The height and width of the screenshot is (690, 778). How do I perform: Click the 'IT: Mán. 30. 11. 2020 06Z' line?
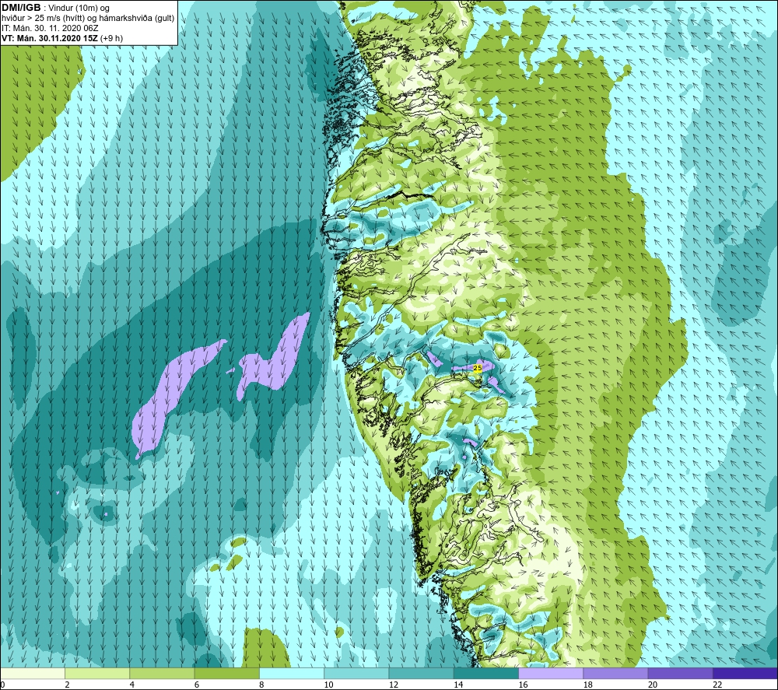[x=50, y=28]
